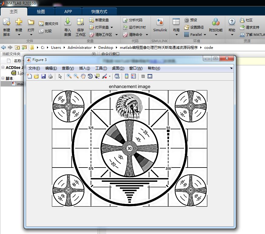Expand the 清除命令 dropdown arrow
This screenshot has width=265, height=234.
(x=147, y=35)
